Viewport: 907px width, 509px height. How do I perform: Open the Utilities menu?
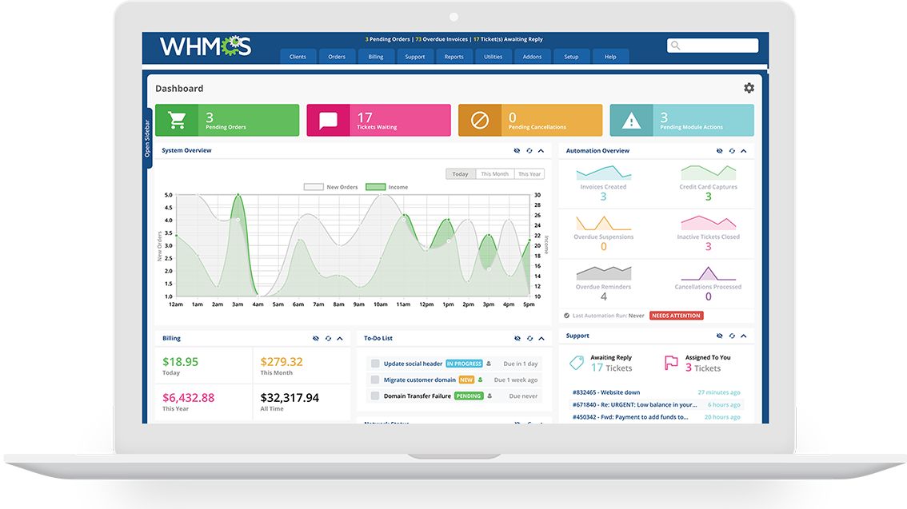493,57
